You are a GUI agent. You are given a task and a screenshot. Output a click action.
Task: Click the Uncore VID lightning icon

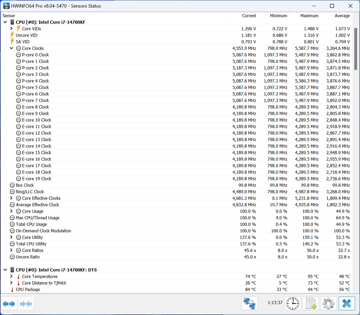[12, 35]
